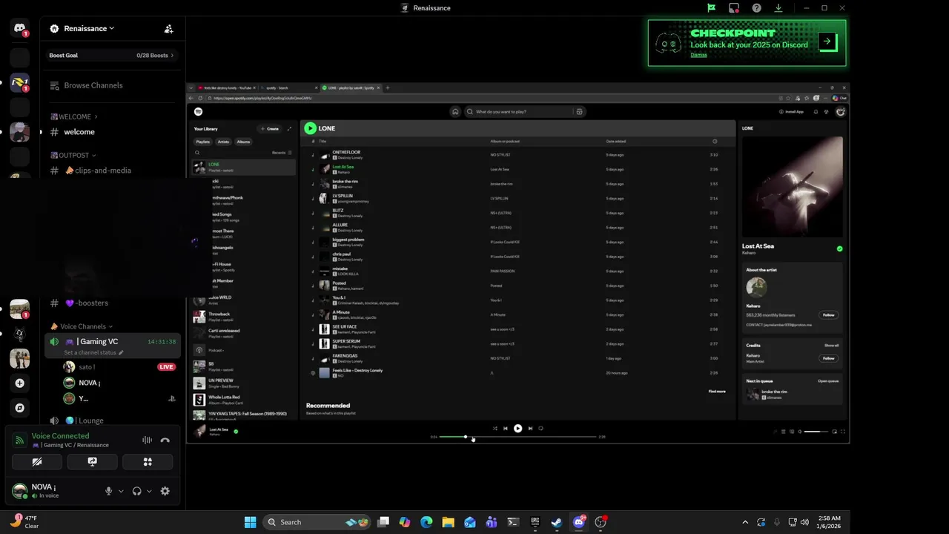Open File Explorer from the taskbar
Viewport: 949px width, 534px height.
point(448,522)
